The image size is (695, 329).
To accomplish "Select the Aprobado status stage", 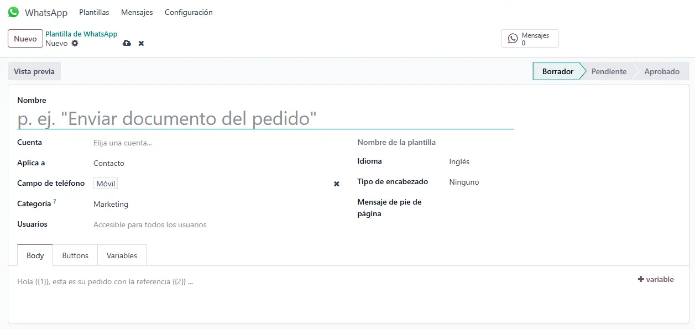I will pyautogui.click(x=662, y=71).
